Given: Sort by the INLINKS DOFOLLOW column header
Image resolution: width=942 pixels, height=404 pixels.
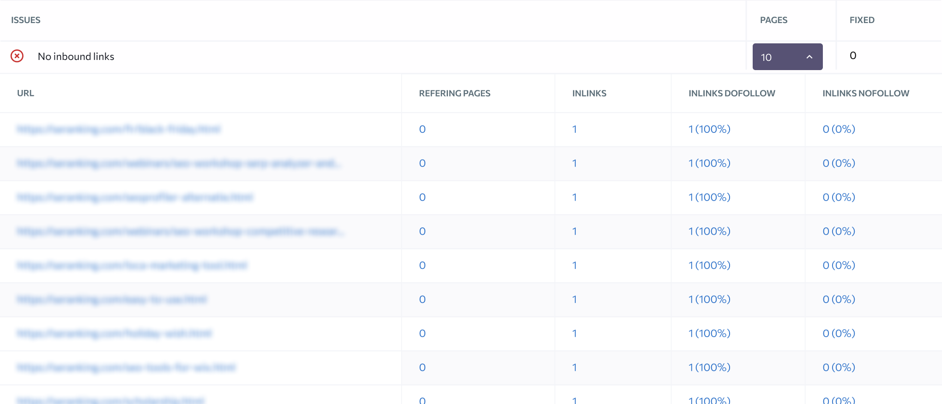Looking at the screenshot, I should (x=732, y=93).
